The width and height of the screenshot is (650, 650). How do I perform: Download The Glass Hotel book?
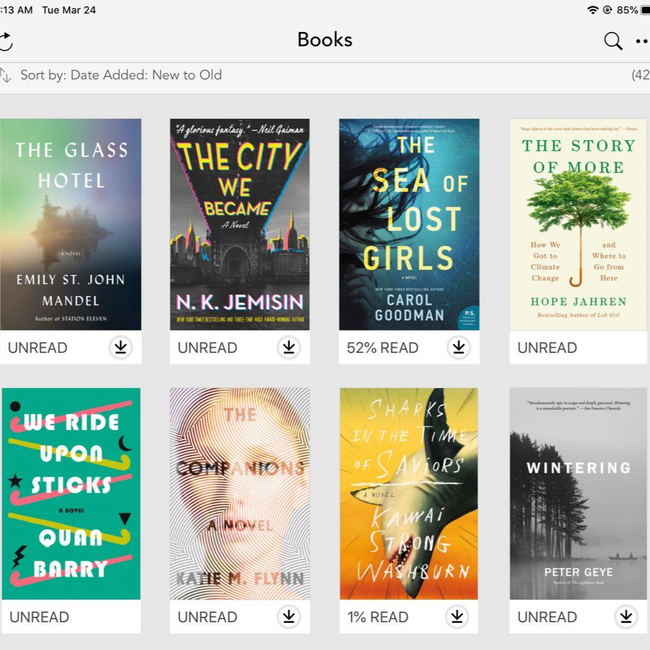tap(120, 347)
